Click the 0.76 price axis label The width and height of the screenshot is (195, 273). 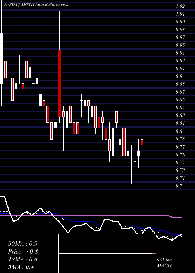180,155
